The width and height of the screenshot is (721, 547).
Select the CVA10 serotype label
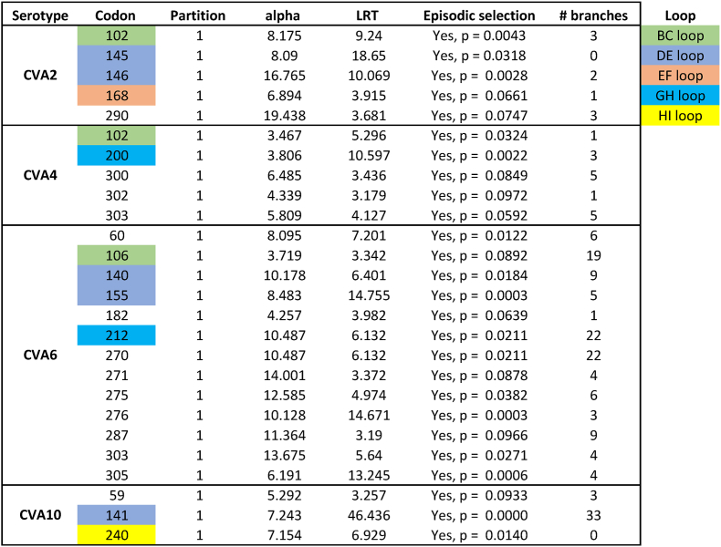click(x=40, y=515)
